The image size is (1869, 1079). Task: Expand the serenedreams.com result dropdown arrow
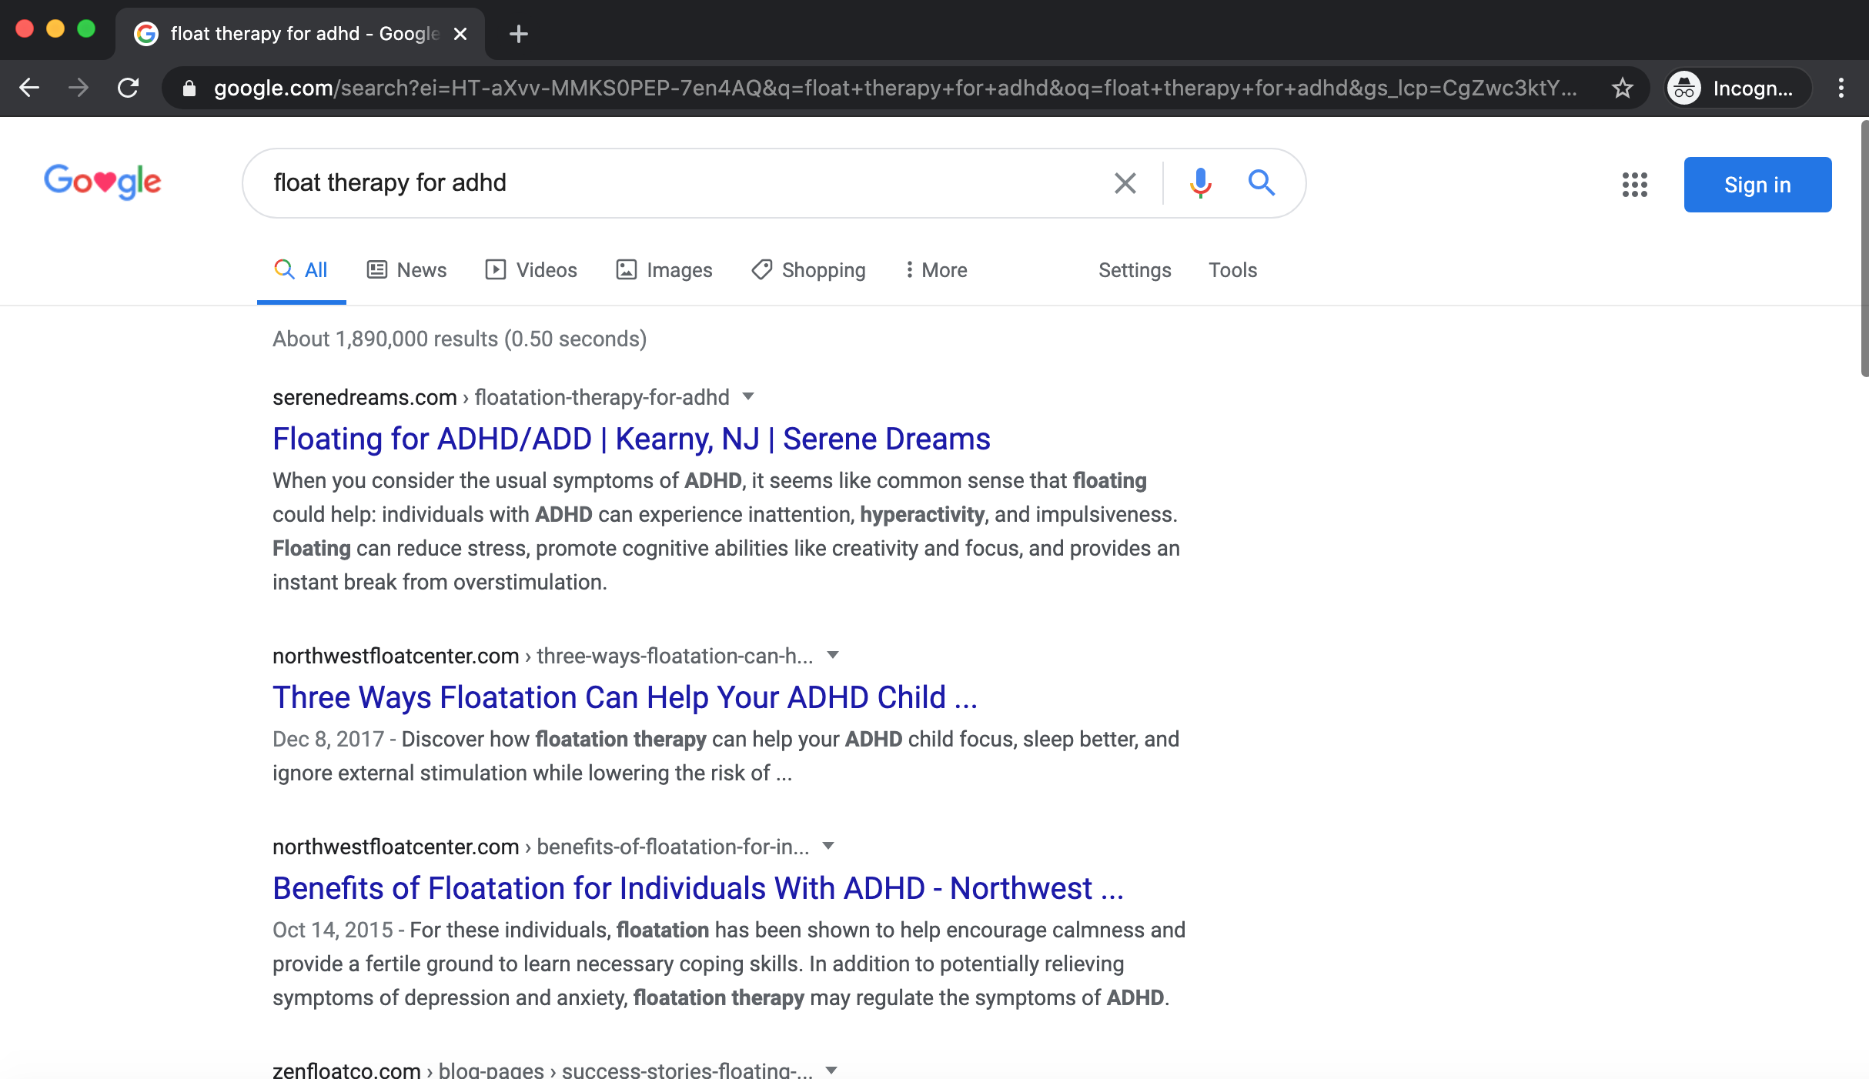coord(747,396)
